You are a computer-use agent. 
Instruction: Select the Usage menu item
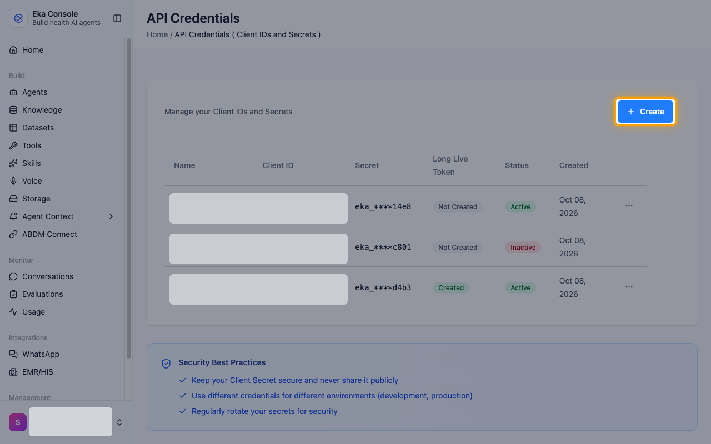pos(62,312)
